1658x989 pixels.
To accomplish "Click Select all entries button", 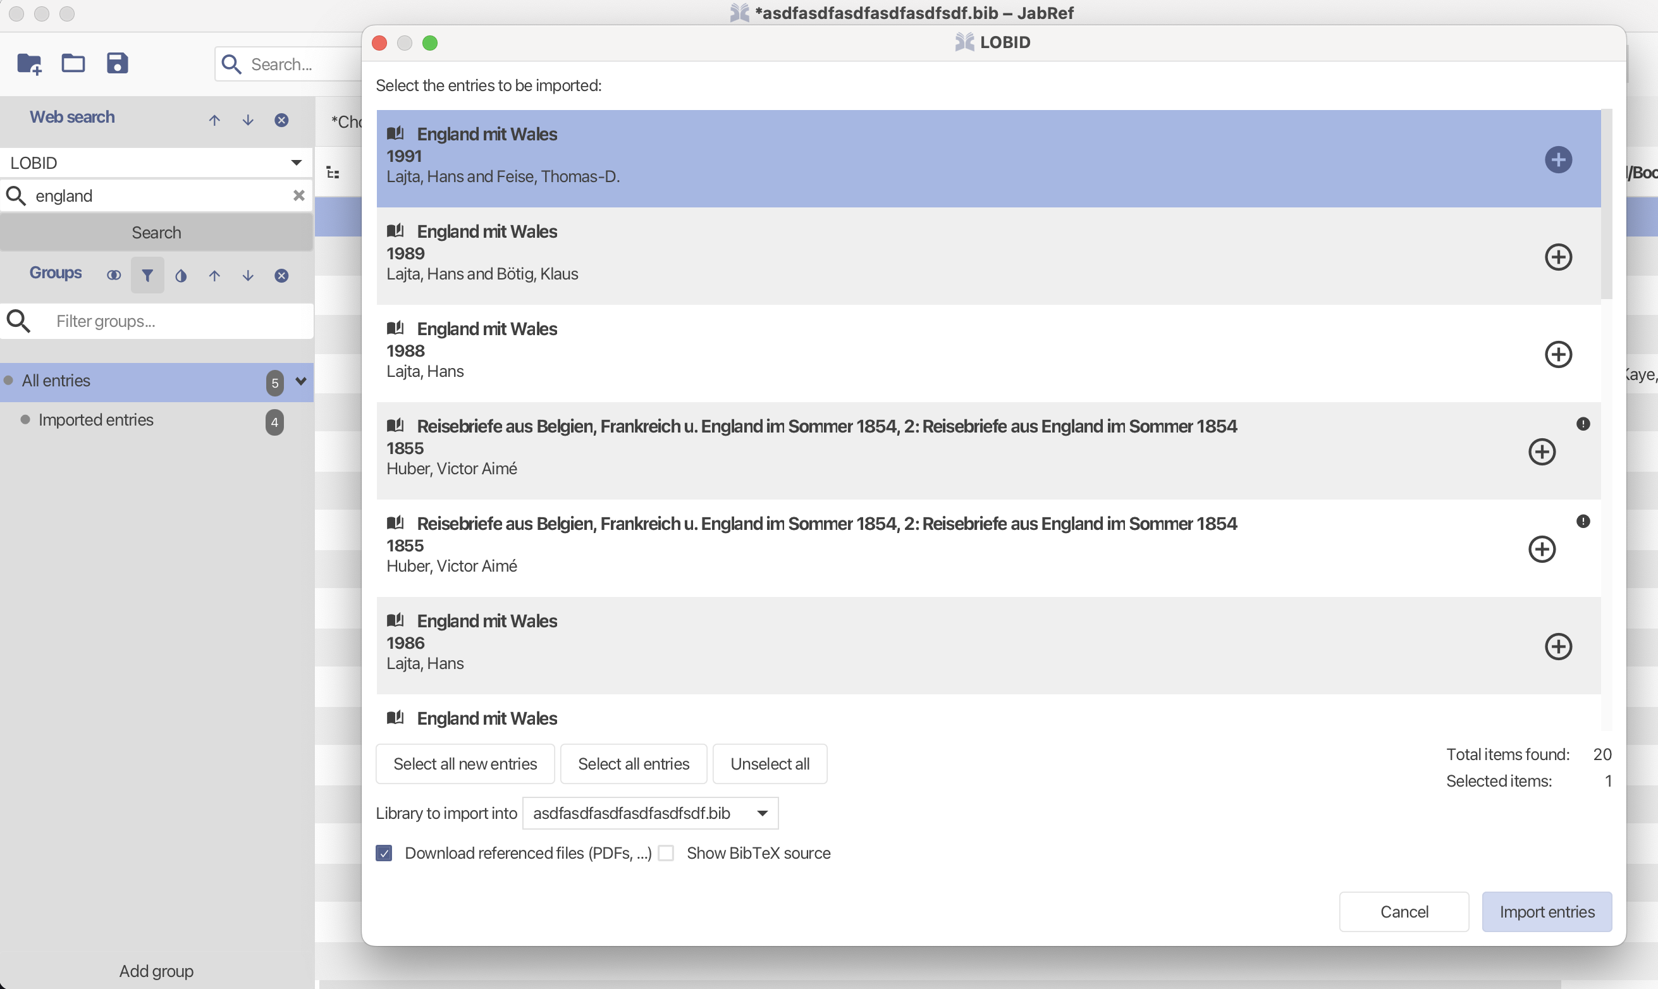I will 633,764.
